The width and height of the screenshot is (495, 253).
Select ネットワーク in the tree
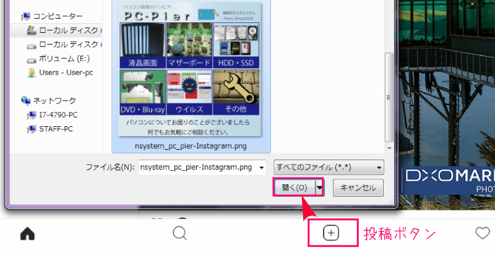tap(49, 101)
